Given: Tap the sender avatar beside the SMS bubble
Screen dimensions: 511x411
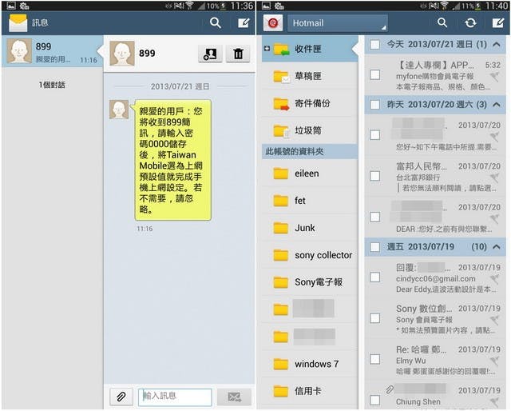Looking at the screenshot, I should pos(119,110).
